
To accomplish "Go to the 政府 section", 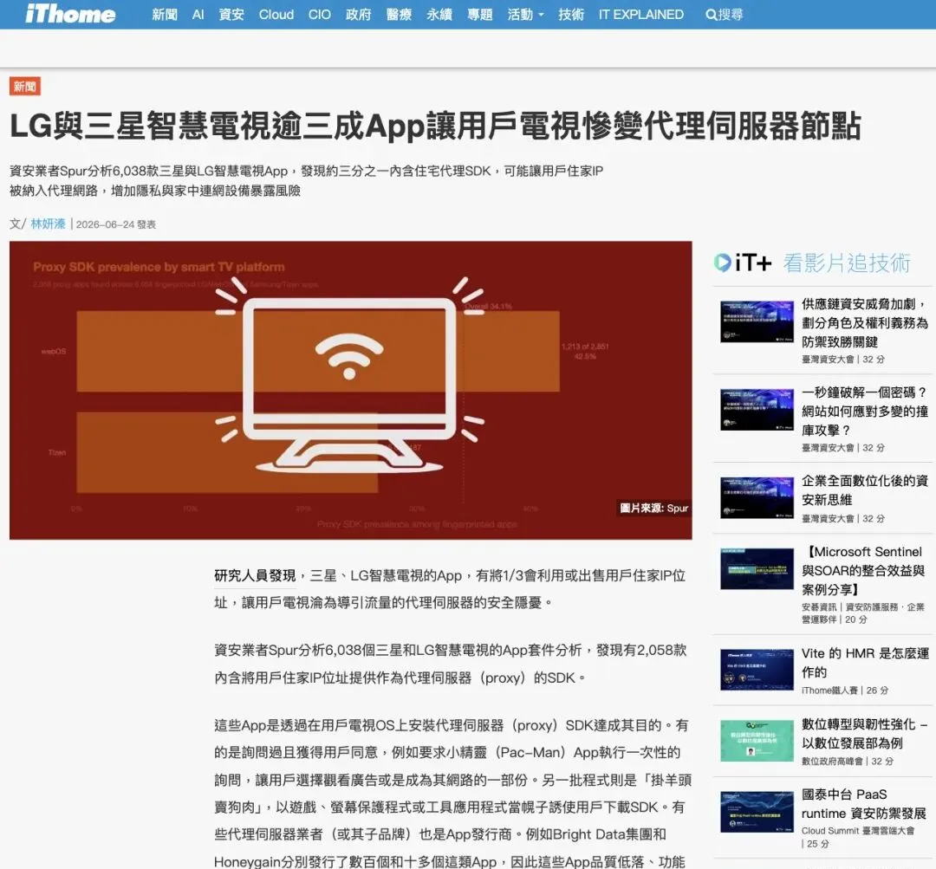I will click(x=358, y=15).
